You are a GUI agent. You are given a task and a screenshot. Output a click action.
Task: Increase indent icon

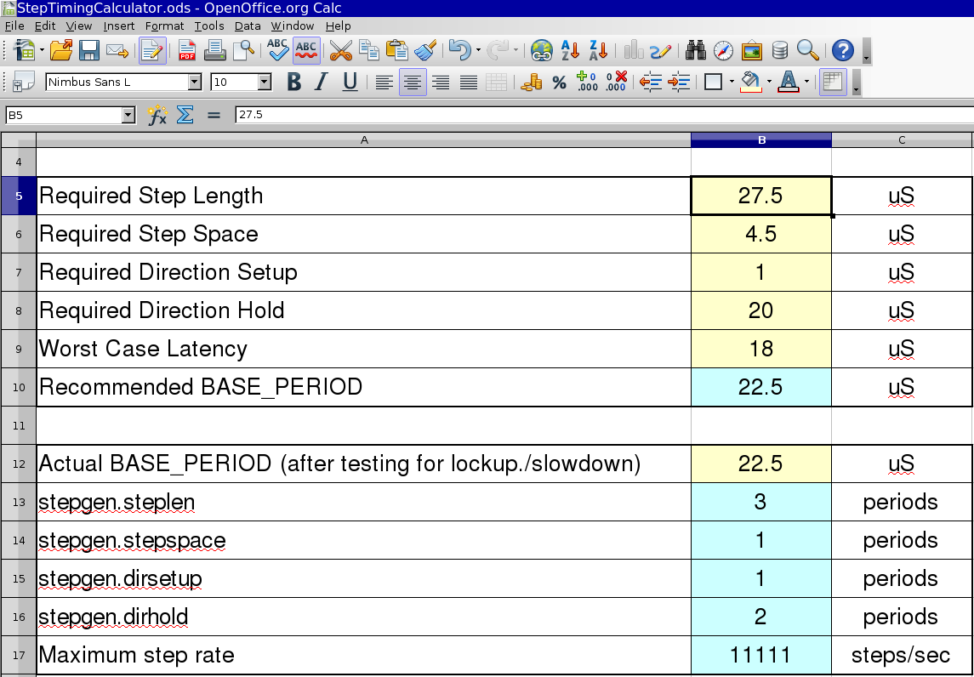coord(680,82)
